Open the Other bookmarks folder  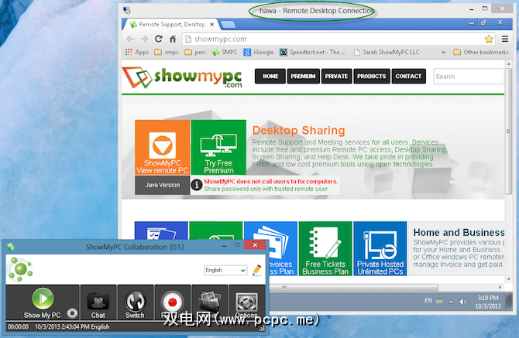tap(480, 52)
